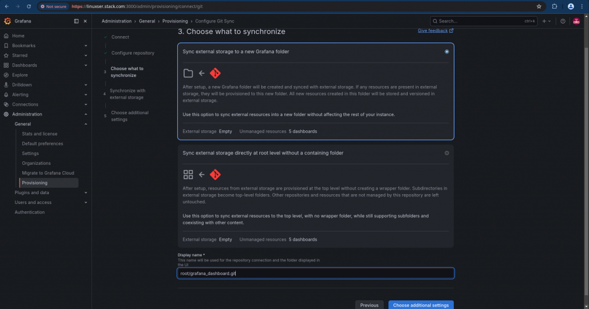This screenshot has width=589, height=309.
Task: Go to Provisioning breadcrumb
Action: point(175,21)
